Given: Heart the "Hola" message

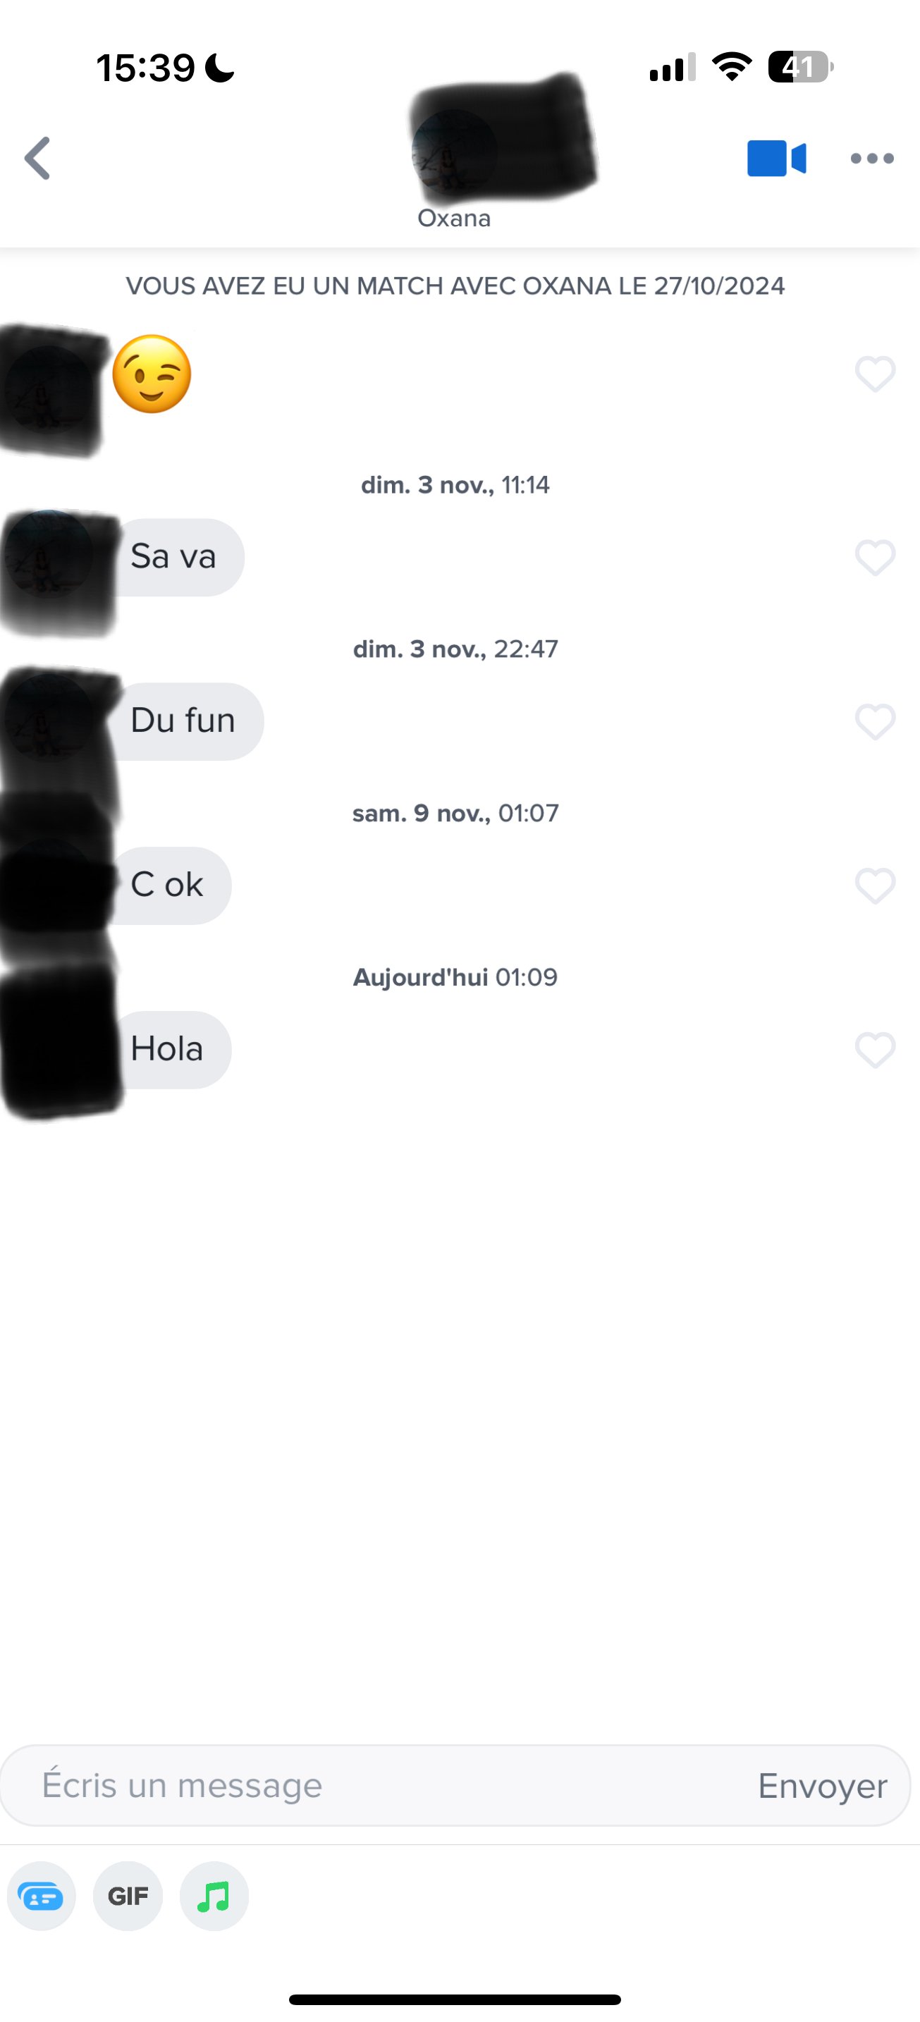Looking at the screenshot, I should tap(876, 1050).
